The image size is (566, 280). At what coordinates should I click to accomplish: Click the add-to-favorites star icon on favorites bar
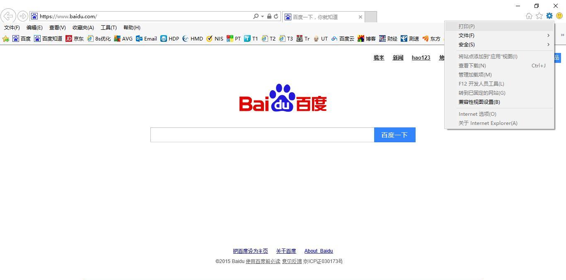pyautogui.click(x=6, y=39)
